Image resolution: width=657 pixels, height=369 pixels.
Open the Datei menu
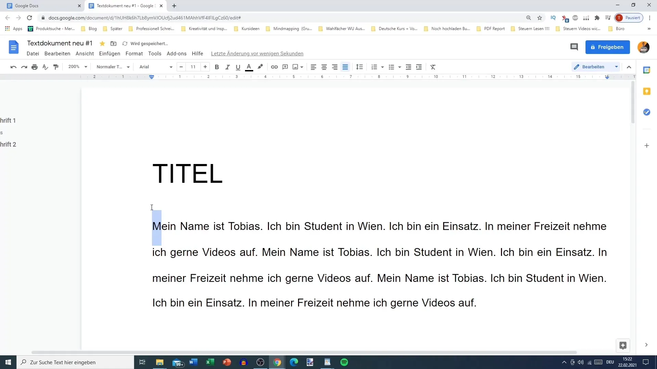click(33, 53)
